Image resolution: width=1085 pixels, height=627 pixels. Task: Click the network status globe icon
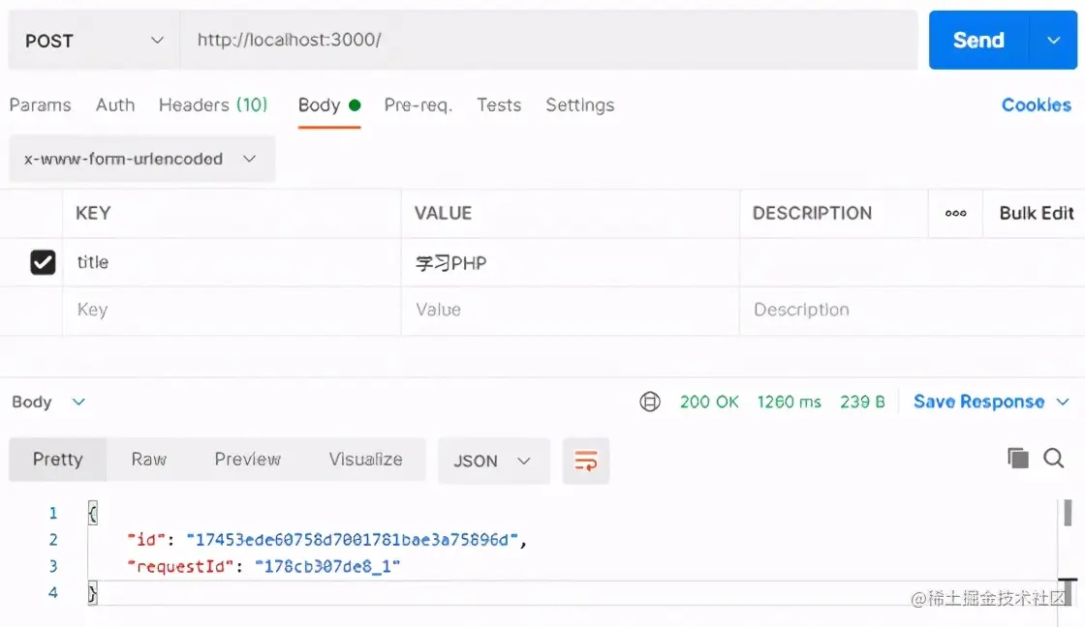pos(649,402)
